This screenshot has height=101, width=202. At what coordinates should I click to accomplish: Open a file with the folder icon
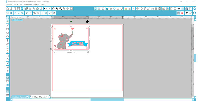[x=11, y=9]
